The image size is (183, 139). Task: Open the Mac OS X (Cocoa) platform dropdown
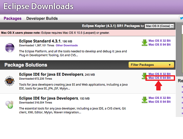[x=159, y=26]
